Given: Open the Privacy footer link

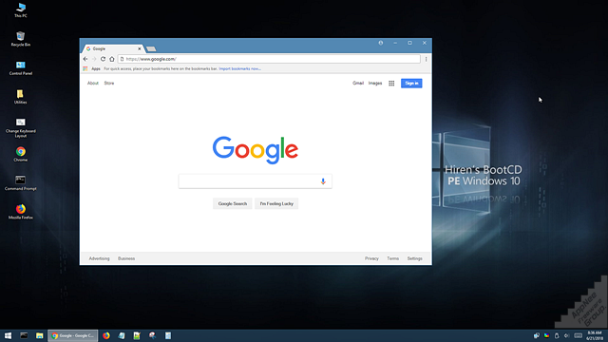Looking at the screenshot, I should [371, 258].
